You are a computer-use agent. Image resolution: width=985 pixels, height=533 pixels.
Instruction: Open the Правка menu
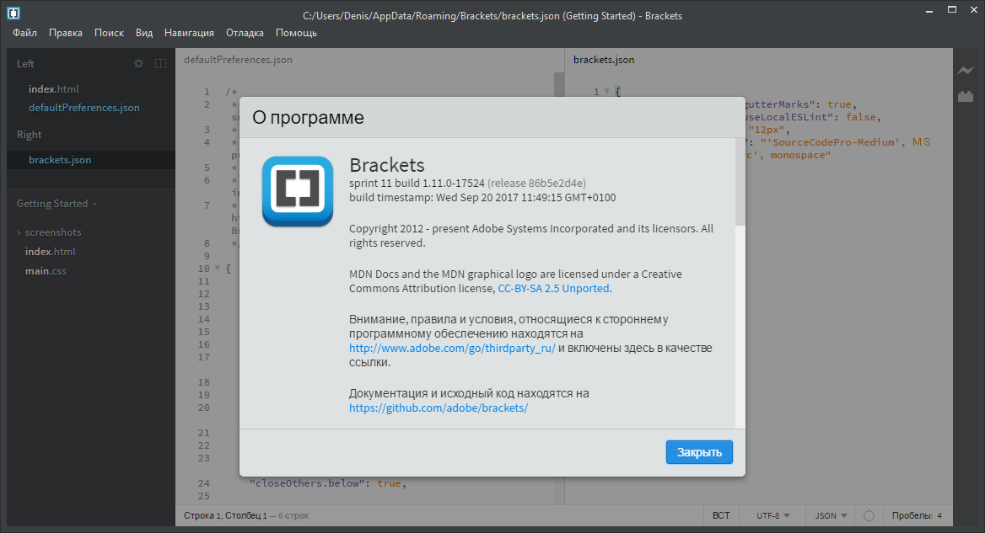point(65,33)
